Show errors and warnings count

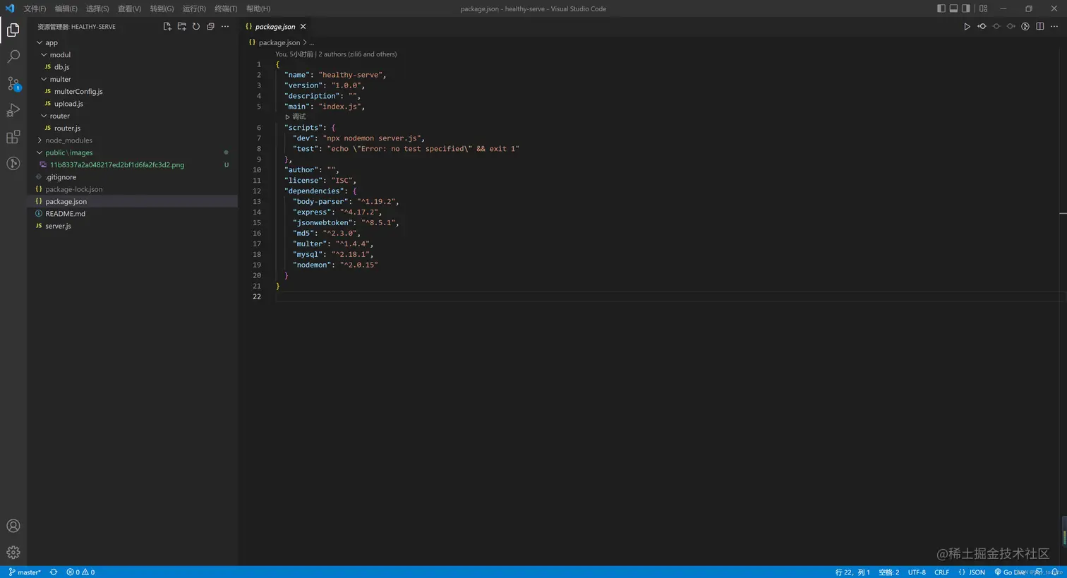click(x=80, y=572)
